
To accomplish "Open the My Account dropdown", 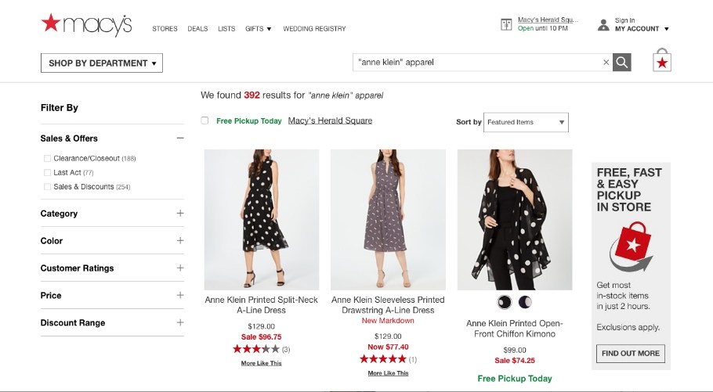I will pos(642,29).
